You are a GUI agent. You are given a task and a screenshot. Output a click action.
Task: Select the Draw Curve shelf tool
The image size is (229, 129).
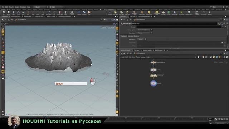(x=49, y=13)
